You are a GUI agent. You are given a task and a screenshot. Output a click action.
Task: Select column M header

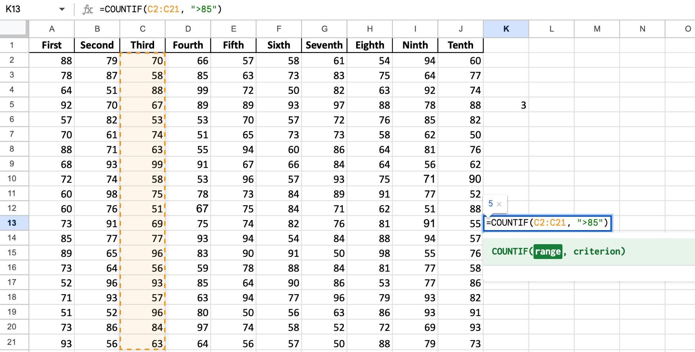tap(597, 29)
